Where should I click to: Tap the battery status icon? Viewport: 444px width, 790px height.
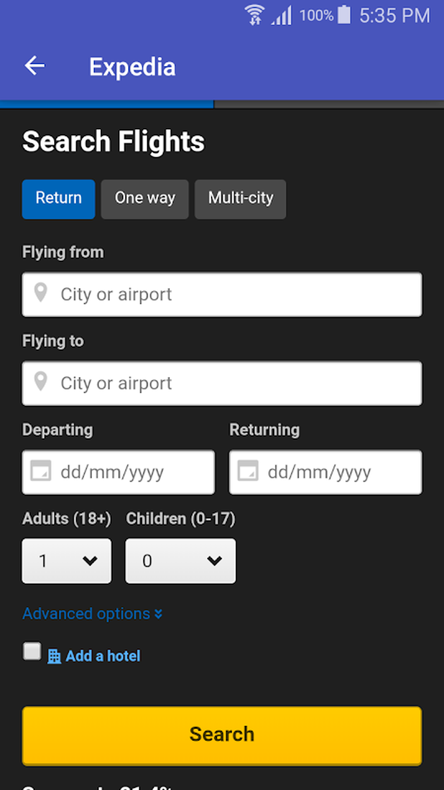(x=344, y=15)
